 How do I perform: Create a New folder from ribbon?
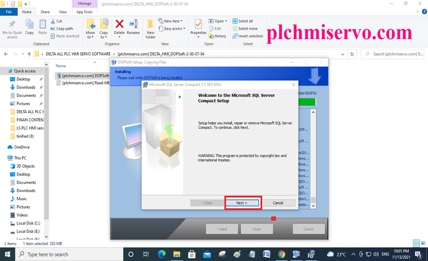[150, 29]
